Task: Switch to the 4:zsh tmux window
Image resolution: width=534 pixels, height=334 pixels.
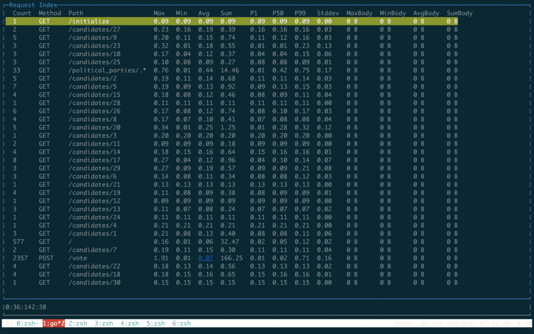Action: (x=129, y=323)
